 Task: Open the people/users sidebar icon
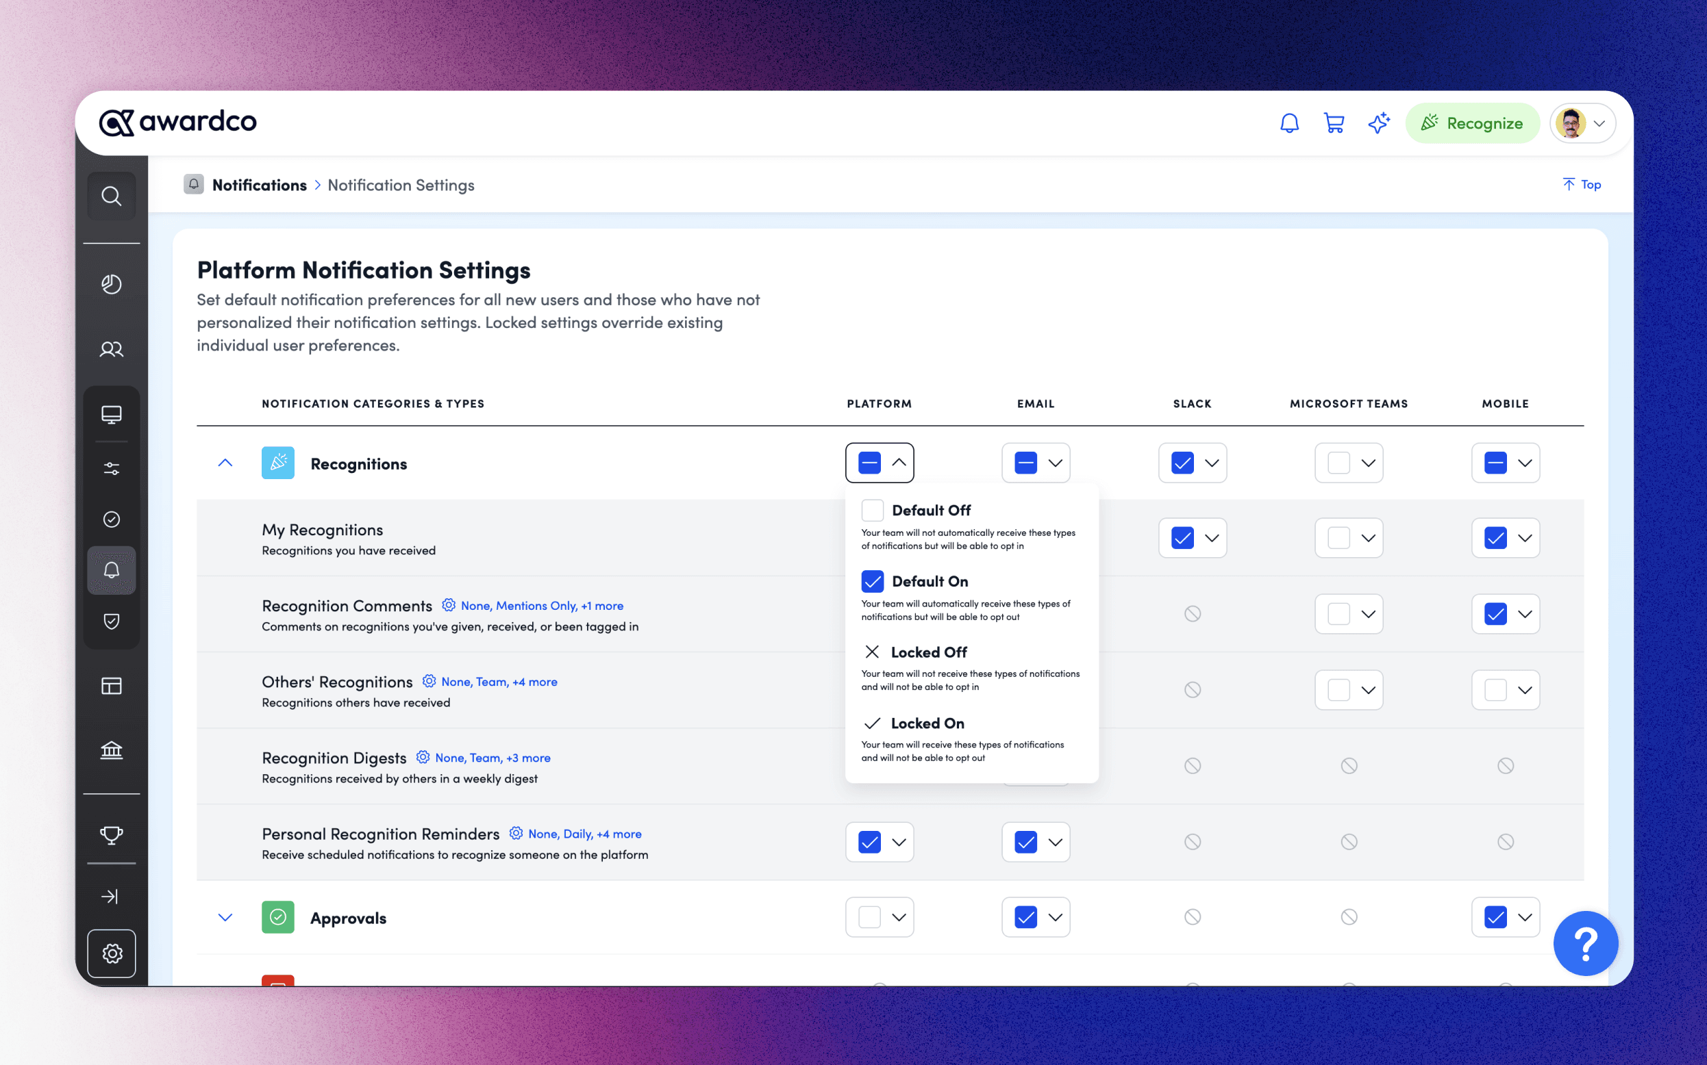pos(112,349)
